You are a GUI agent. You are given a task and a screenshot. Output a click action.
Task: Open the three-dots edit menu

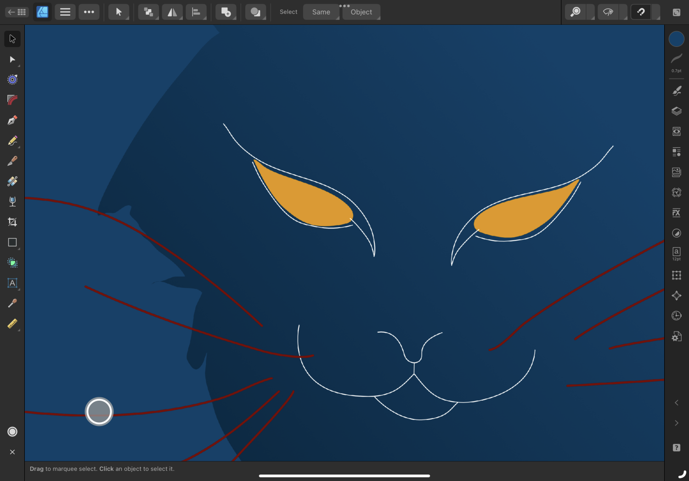tap(89, 12)
